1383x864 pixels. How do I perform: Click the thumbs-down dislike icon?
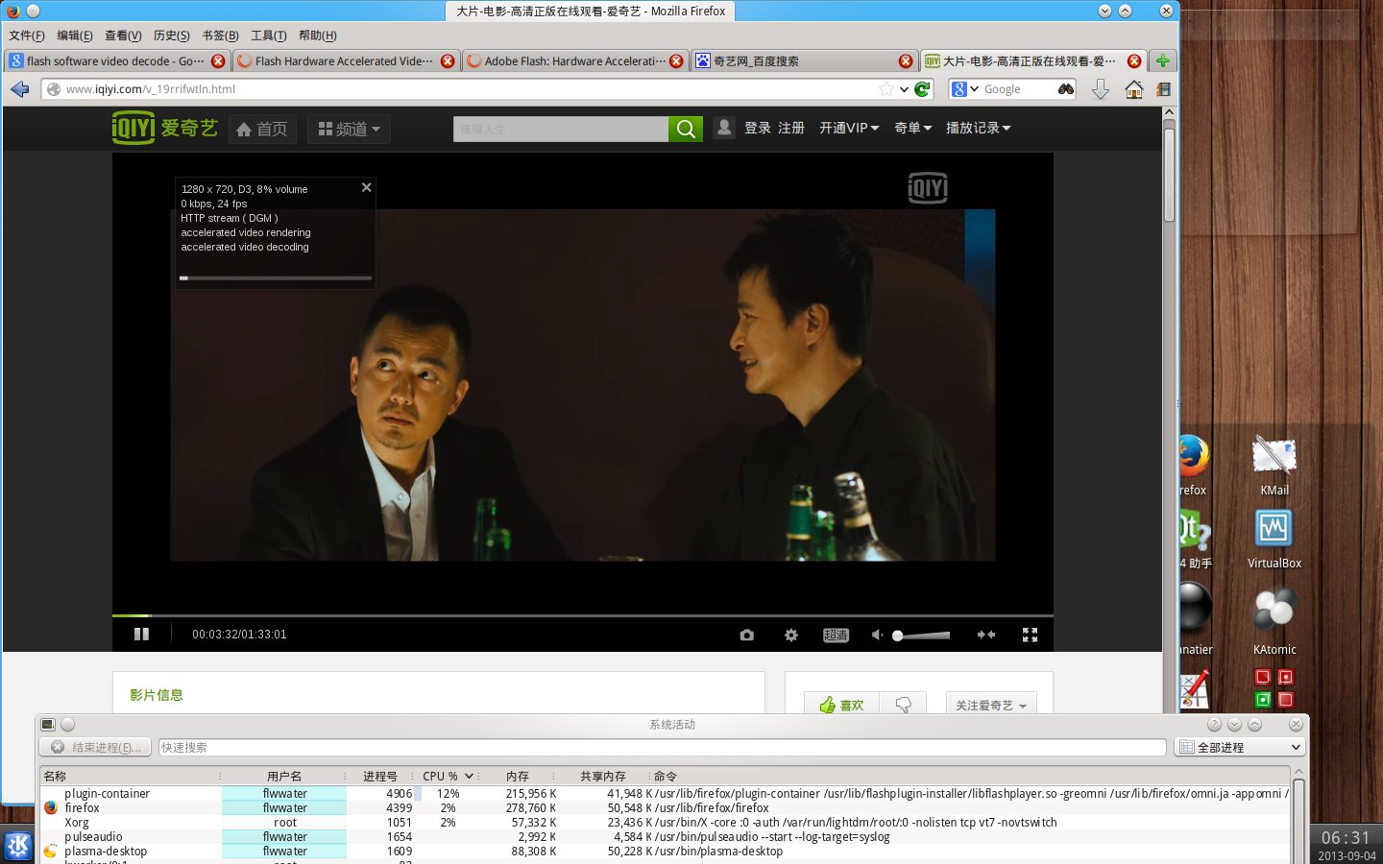(x=903, y=705)
